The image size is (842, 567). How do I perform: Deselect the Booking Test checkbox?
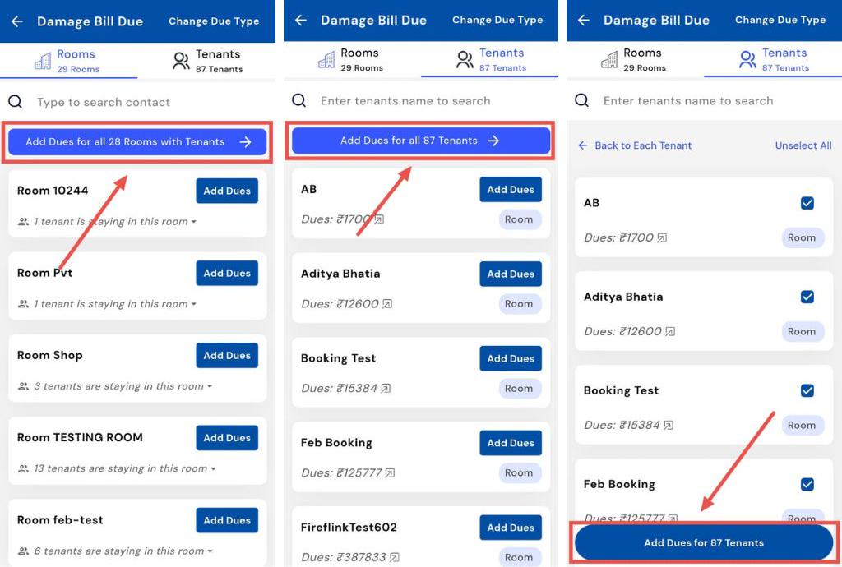click(807, 390)
